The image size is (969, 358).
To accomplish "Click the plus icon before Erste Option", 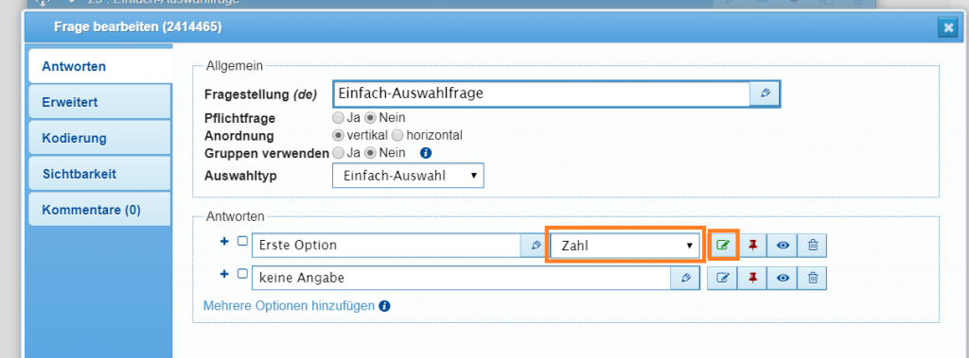I will 224,241.
